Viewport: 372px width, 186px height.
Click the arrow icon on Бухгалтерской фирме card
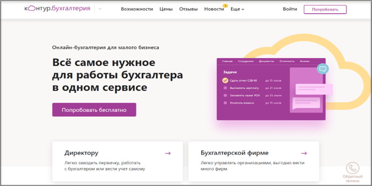pos(304,153)
